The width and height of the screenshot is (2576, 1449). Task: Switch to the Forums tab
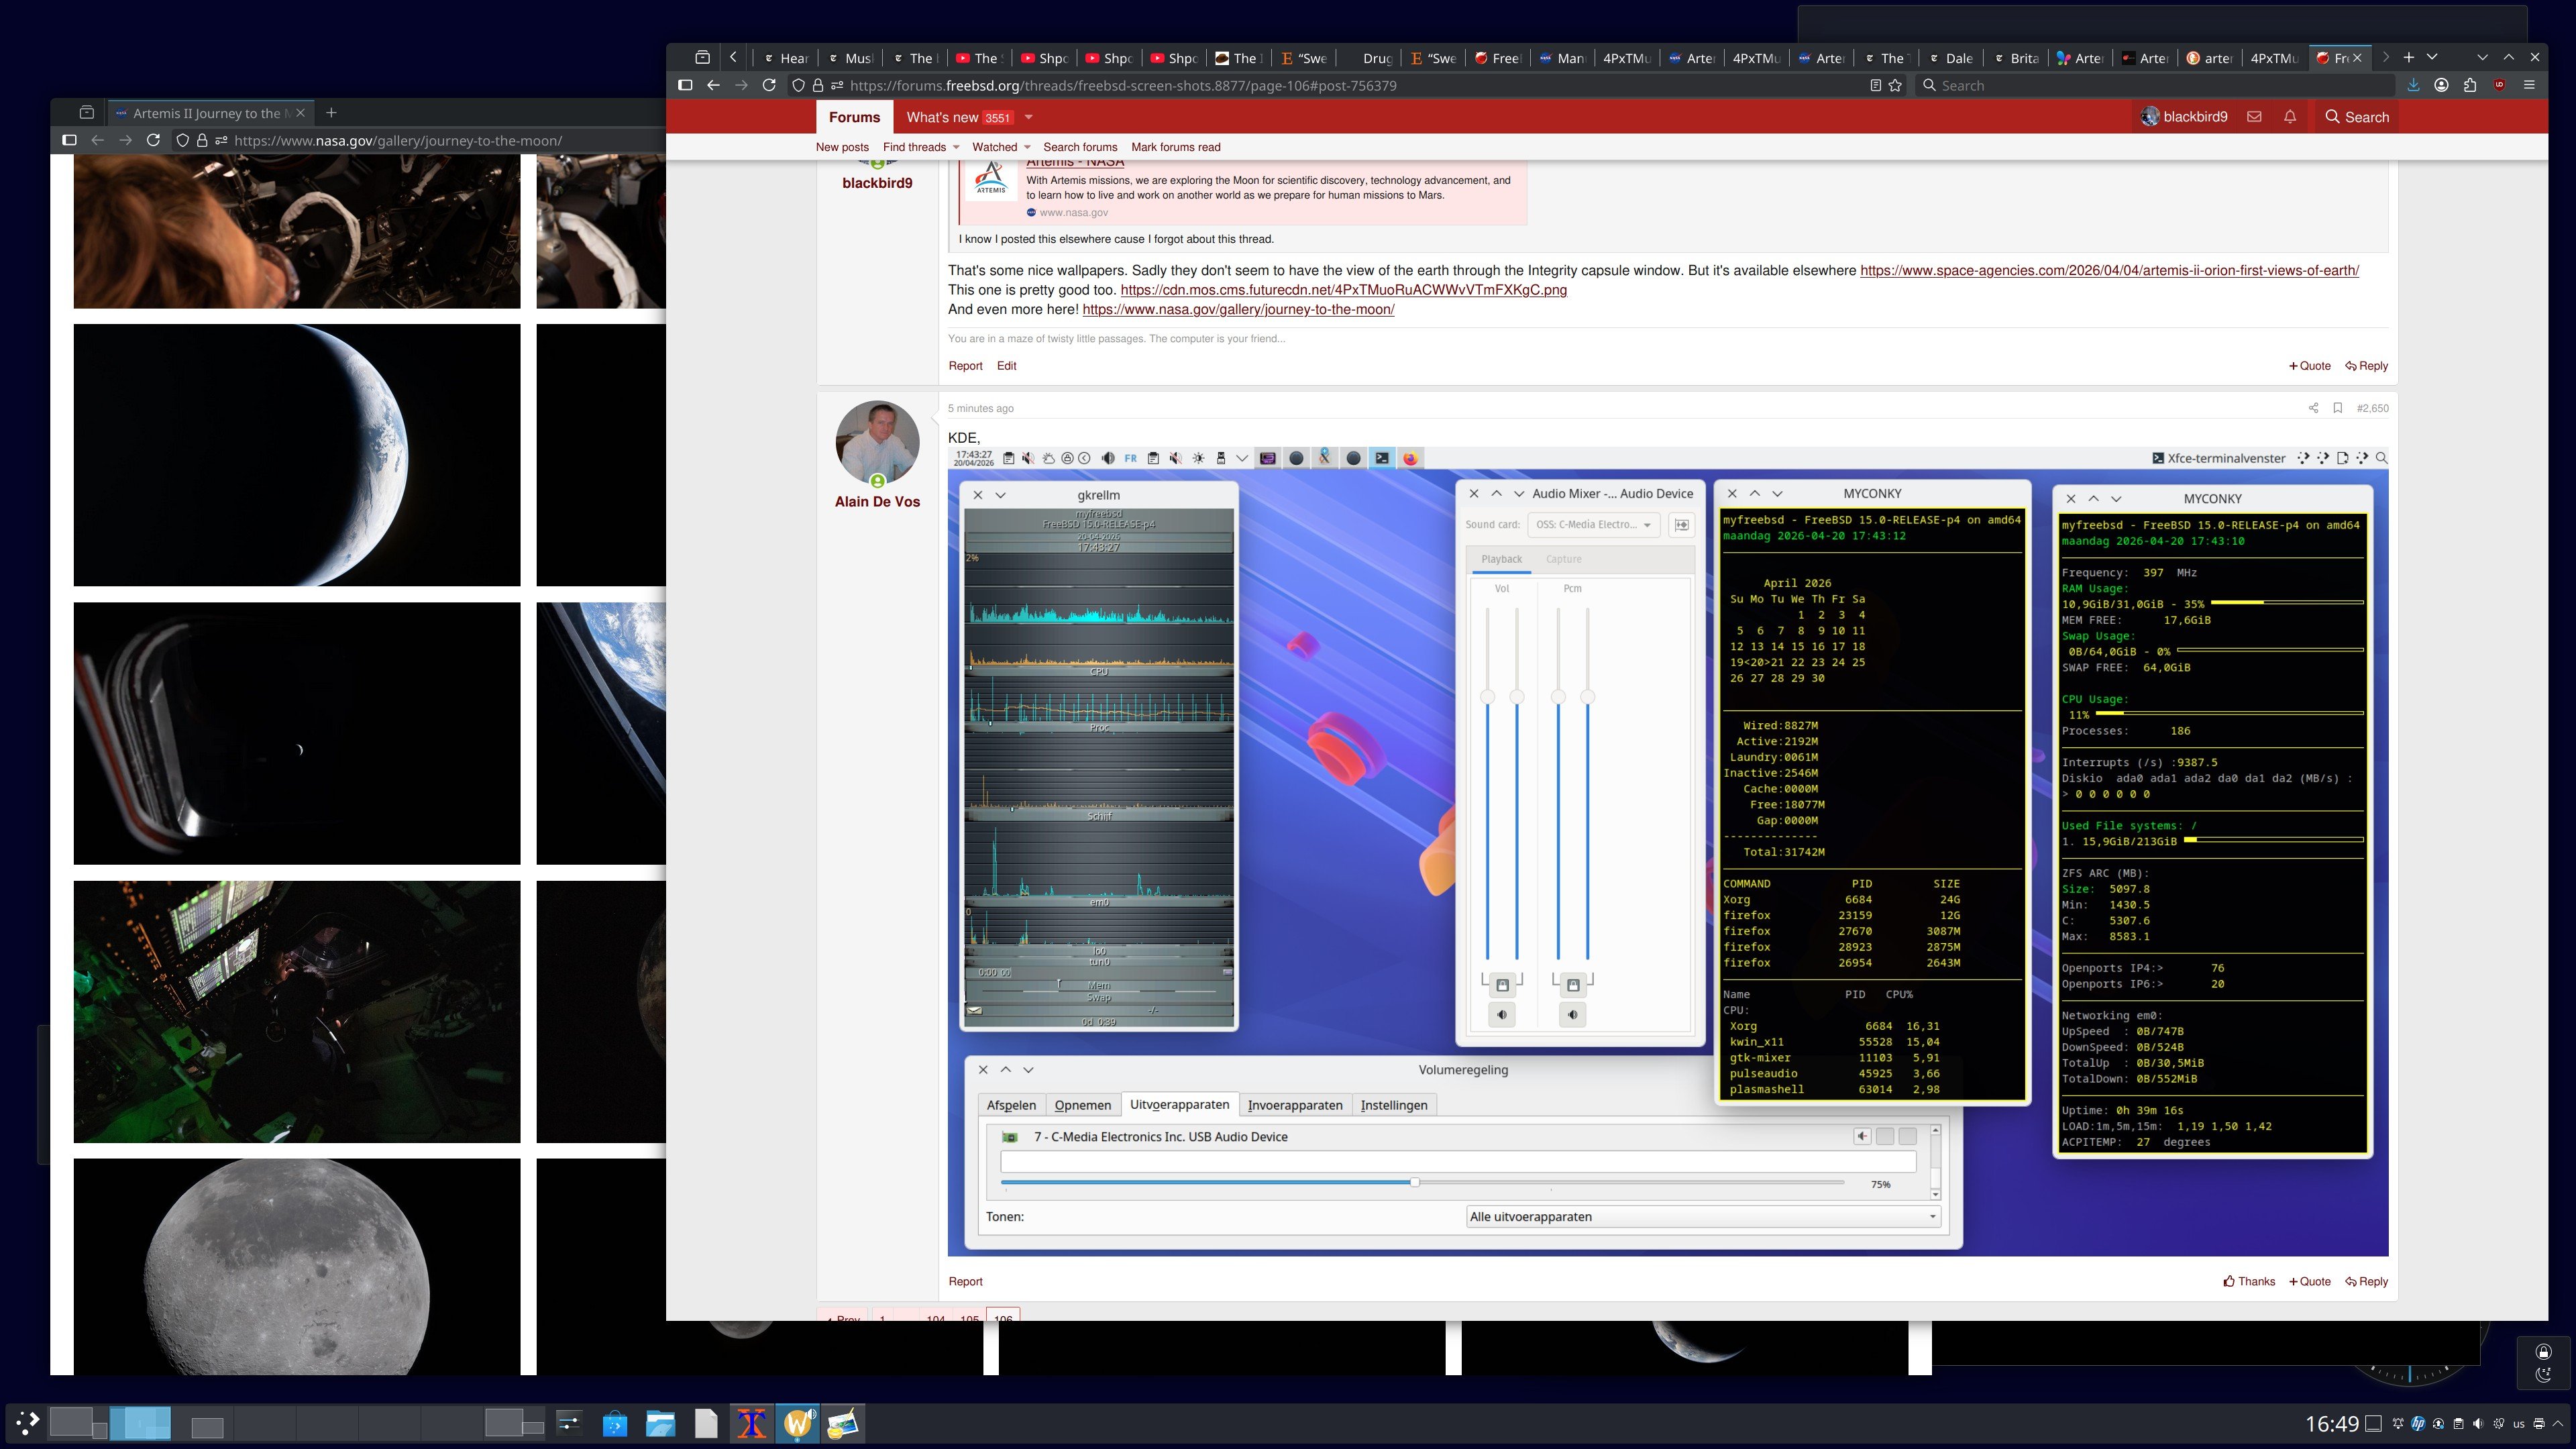(854, 117)
